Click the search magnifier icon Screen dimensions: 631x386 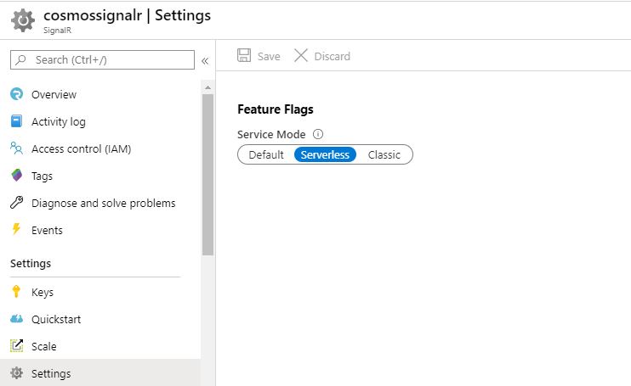coord(21,59)
